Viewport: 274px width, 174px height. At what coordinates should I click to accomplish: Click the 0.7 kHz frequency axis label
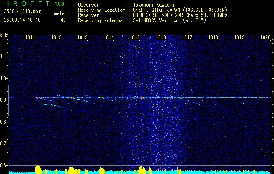3,144
